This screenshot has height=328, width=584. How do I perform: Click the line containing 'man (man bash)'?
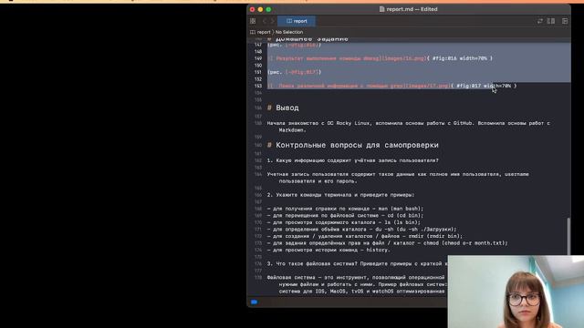click(x=345, y=209)
